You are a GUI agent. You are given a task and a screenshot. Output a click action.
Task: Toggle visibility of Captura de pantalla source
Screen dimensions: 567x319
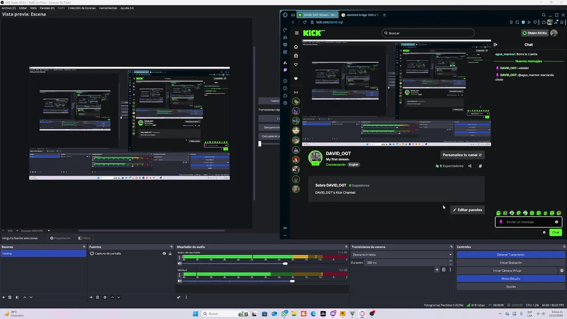click(x=164, y=253)
